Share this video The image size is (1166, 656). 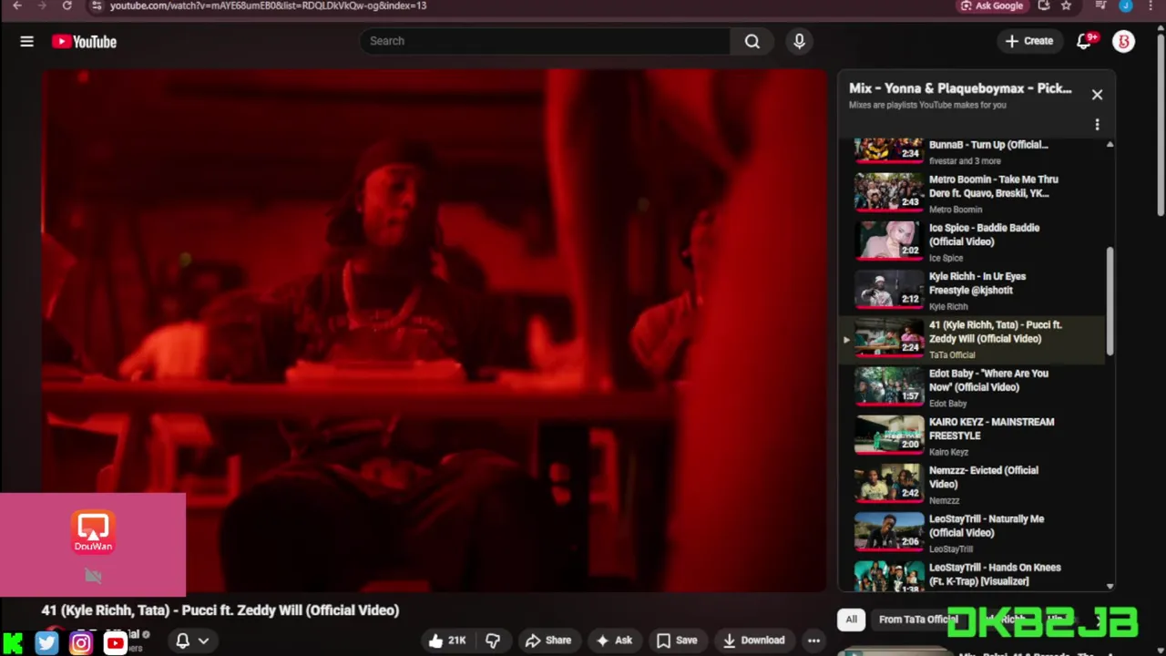click(x=548, y=641)
